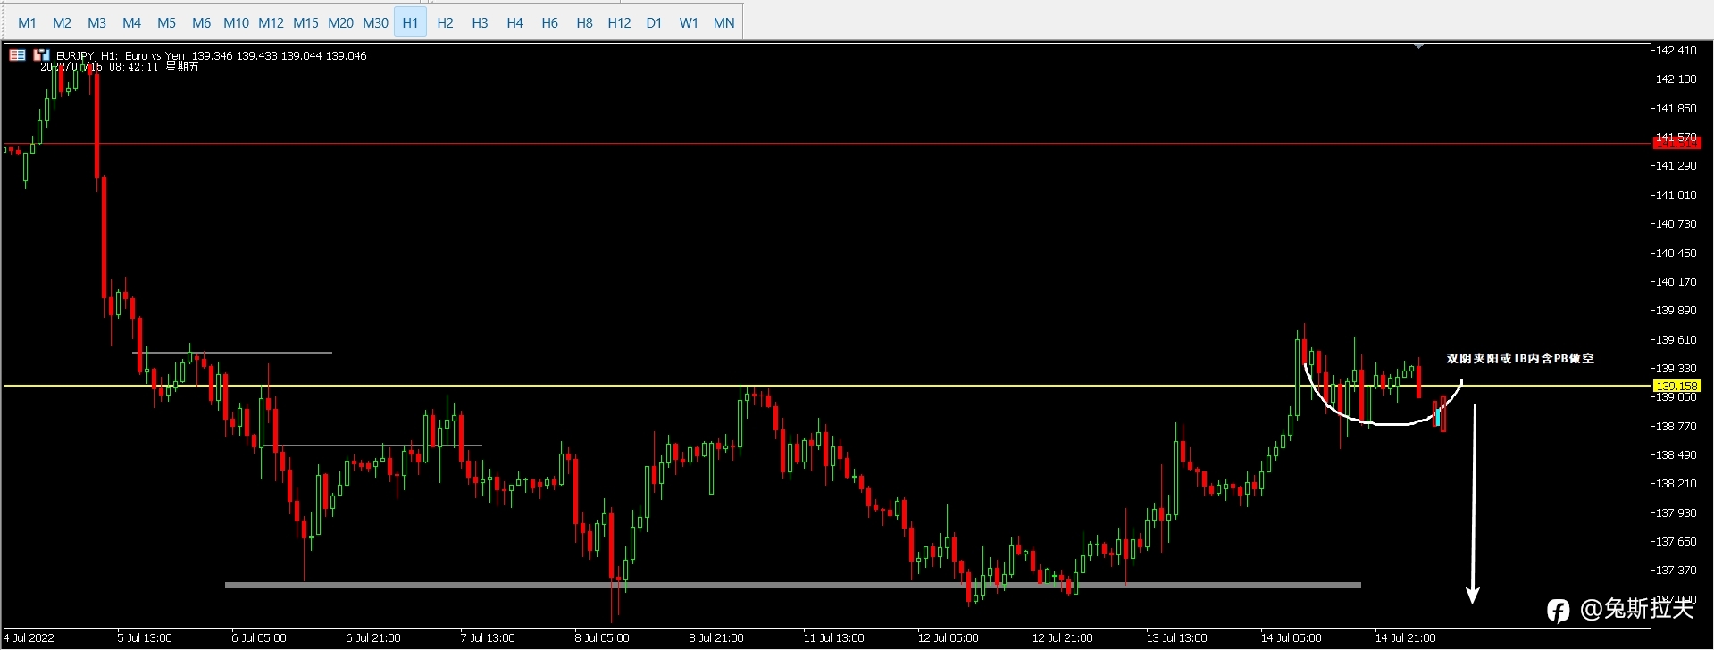Click the 4 Jul 2022 date label
Image resolution: width=1714 pixels, height=650 pixels.
point(29,637)
